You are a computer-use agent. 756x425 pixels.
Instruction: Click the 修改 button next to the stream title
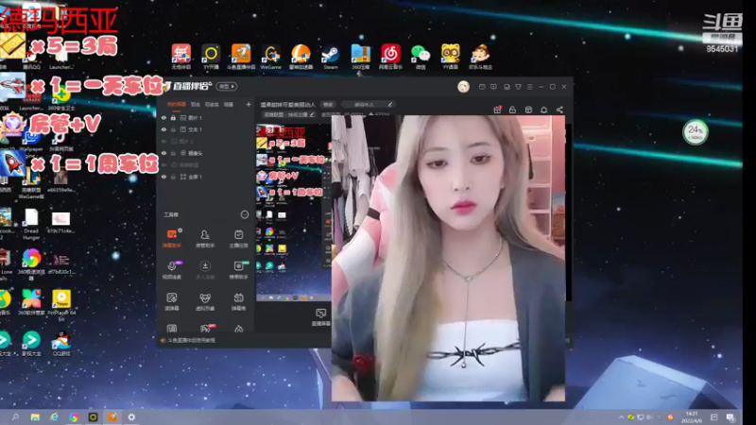coord(328,104)
